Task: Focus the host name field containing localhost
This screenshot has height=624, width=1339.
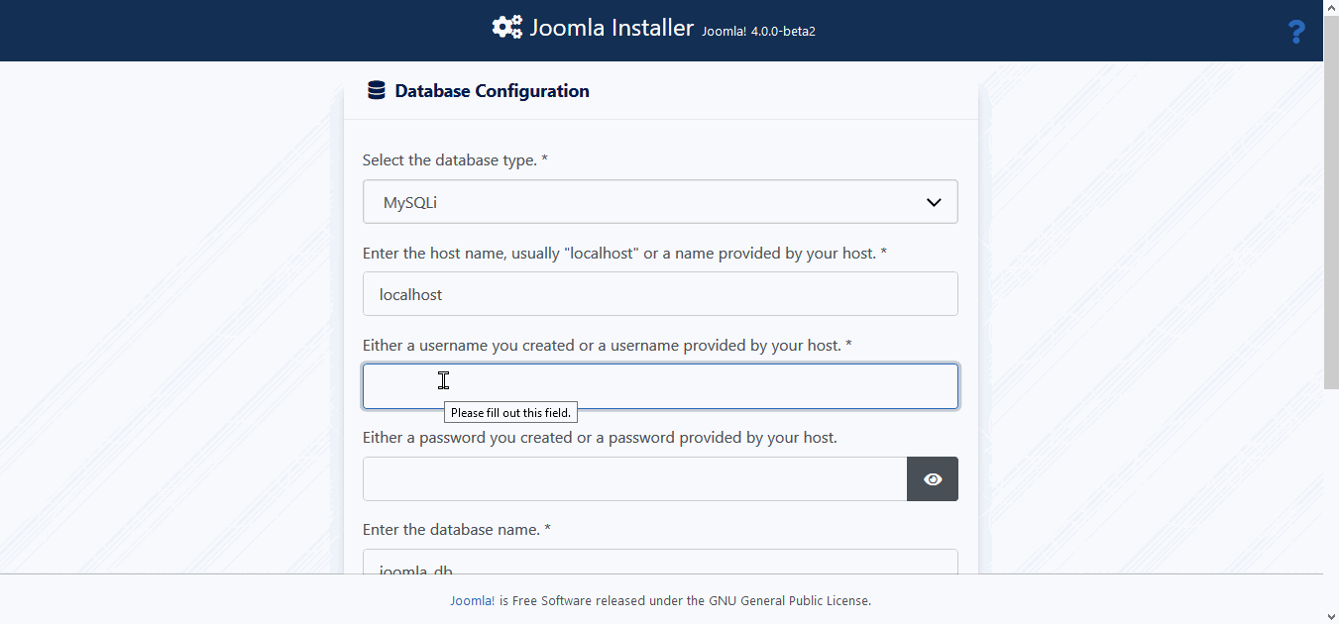Action: pyautogui.click(x=660, y=294)
